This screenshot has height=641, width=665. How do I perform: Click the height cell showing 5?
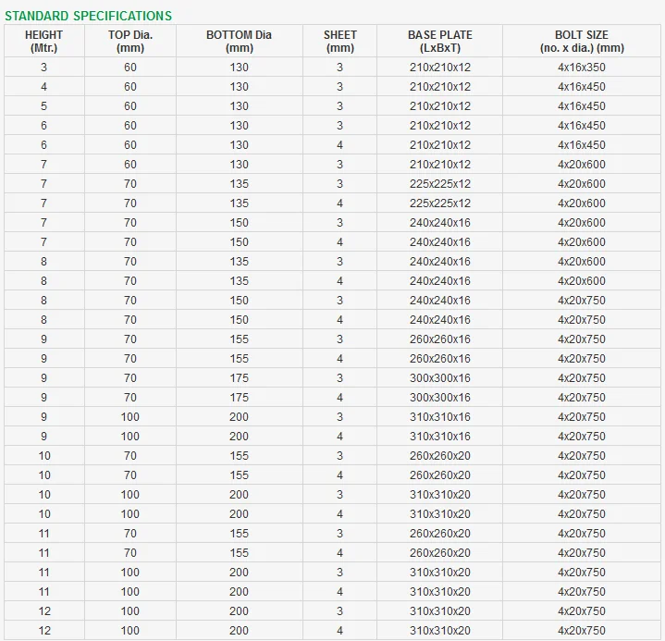tap(43, 106)
